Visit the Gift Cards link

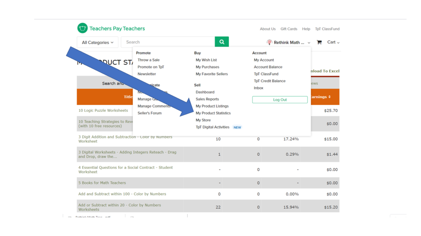(x=289, y=29)
